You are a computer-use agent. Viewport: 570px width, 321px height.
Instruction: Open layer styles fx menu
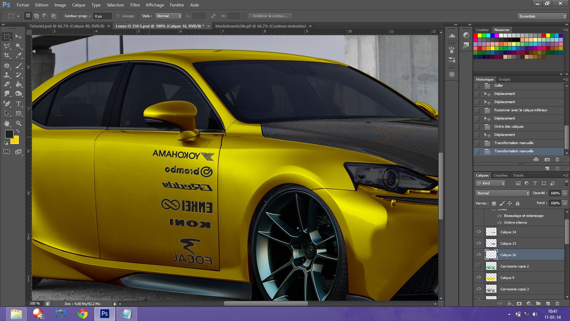pos(510,304)
